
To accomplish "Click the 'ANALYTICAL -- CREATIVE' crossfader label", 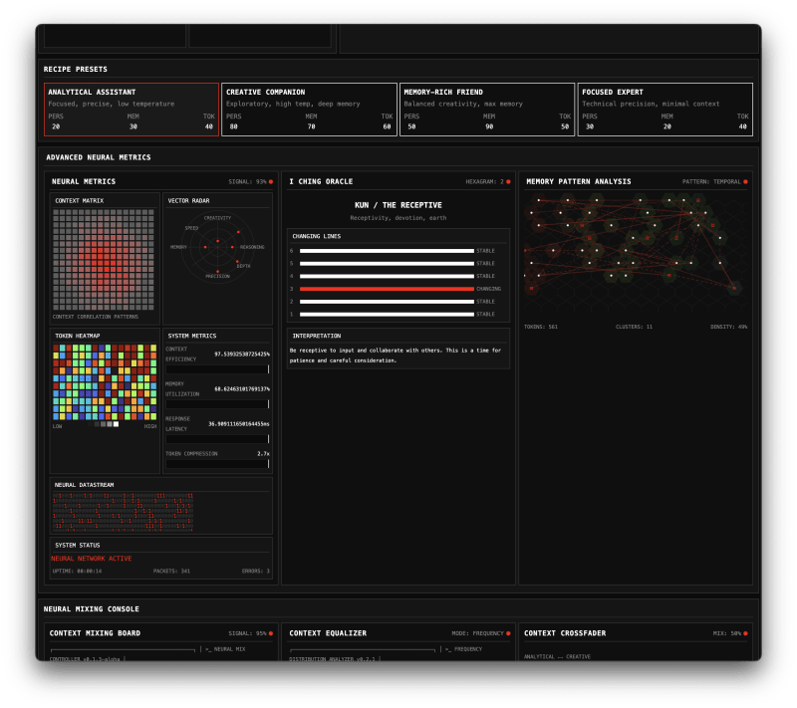I will click(557, 656).
